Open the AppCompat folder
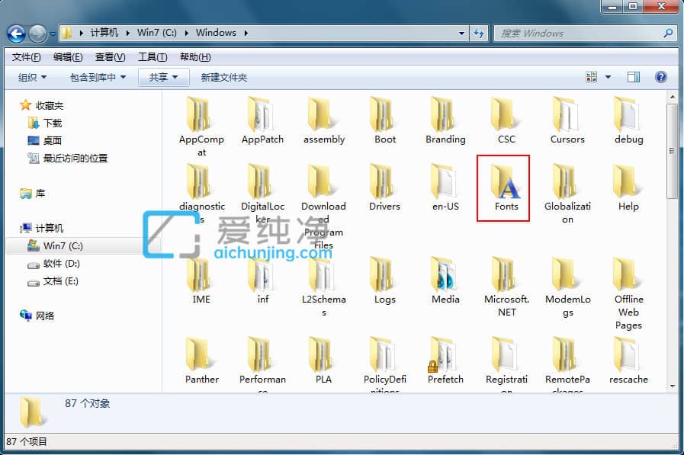 [201, 127]
